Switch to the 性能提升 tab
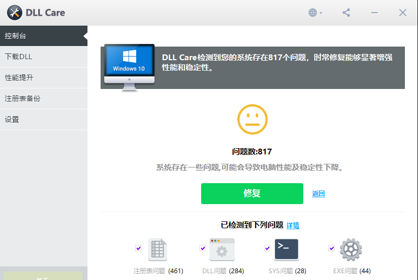 click(x=43, y=77)
